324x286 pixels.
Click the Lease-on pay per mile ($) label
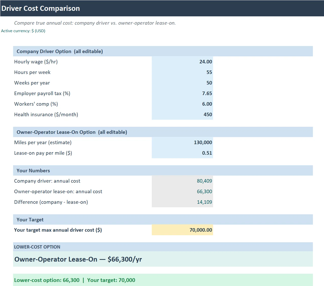tap(43, 153)
